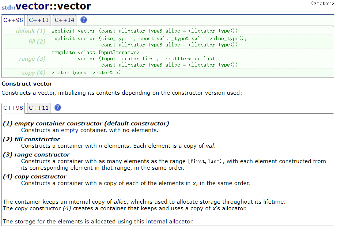The image size is (360, 230).
Task: Click the help icon beside the C++14 tab
Action: (84, 20)
